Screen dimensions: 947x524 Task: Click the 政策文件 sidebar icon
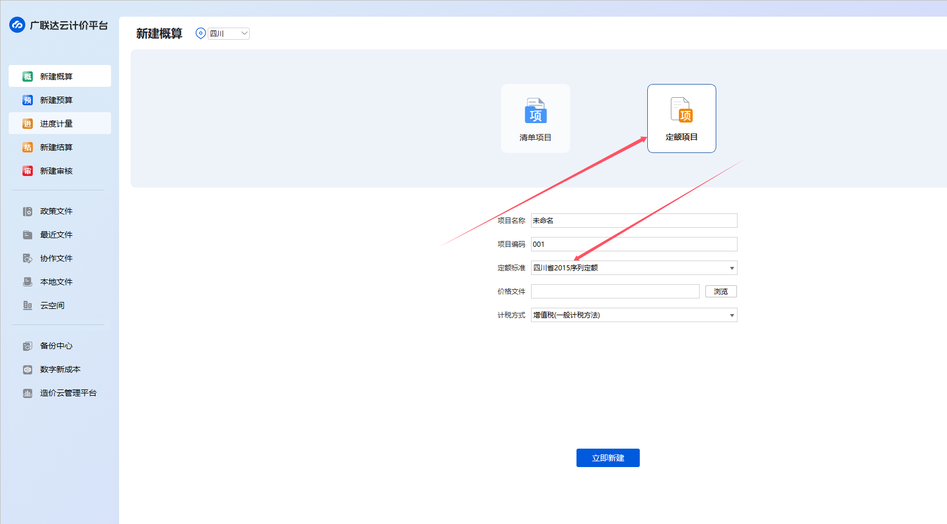click(x=28, y=211)
